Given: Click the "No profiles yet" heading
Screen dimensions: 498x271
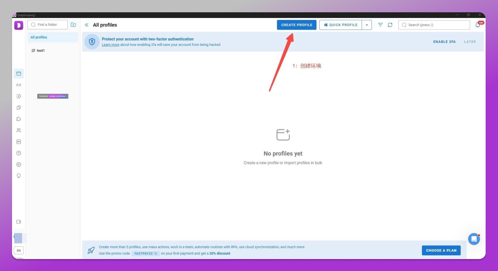Looking at the screenshot, I should tap(283, 153).
